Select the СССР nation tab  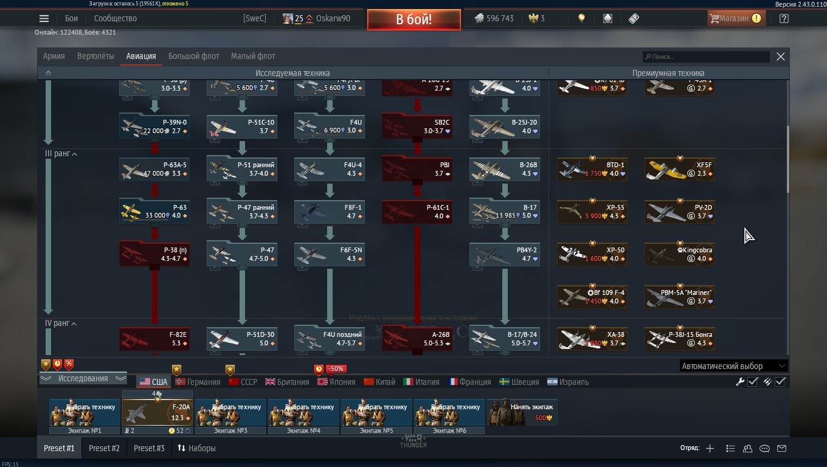243,382
